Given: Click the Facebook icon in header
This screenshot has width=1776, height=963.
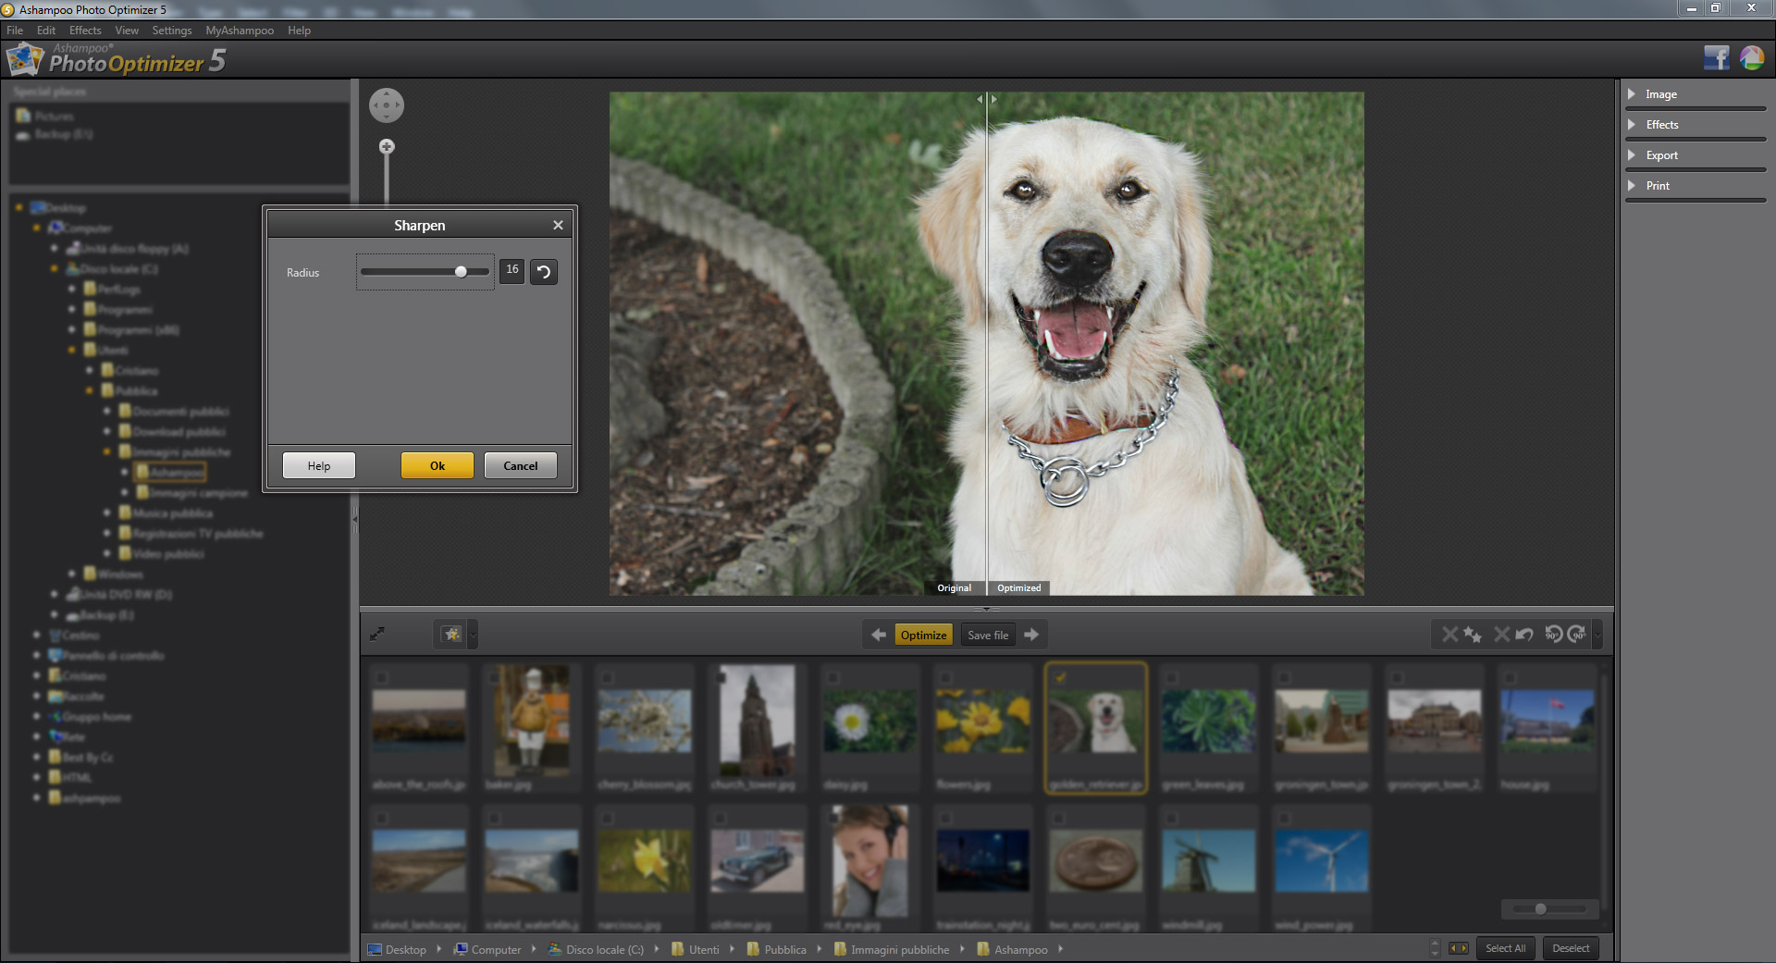Looking at the screenshot, I should point(1716,58).
